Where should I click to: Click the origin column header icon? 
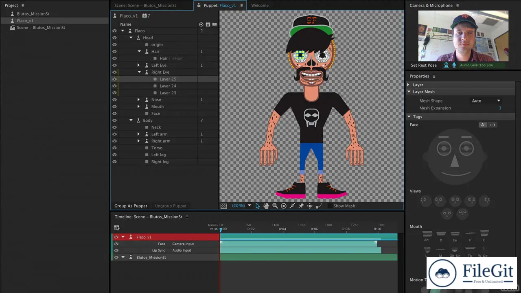(201, 24)
